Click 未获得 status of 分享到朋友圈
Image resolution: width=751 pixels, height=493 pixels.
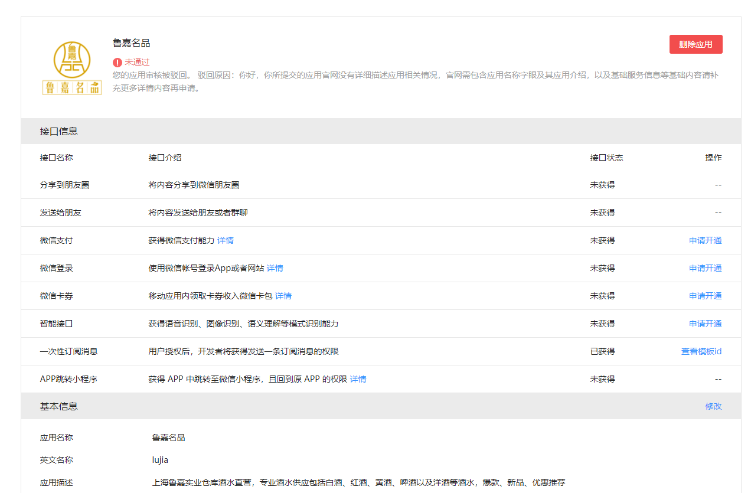[x=602, y=185]
